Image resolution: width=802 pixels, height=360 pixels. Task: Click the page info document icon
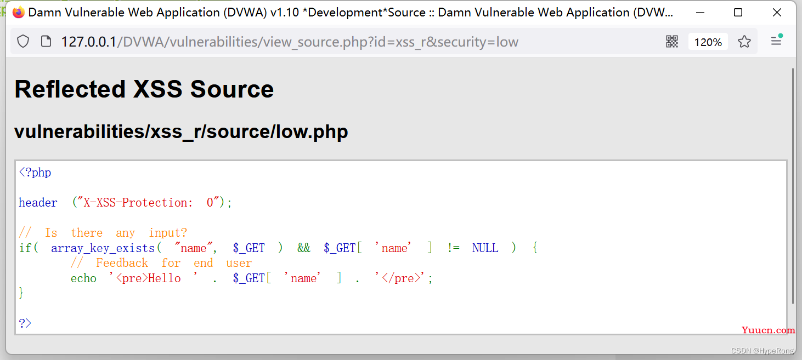click(47, 42)
